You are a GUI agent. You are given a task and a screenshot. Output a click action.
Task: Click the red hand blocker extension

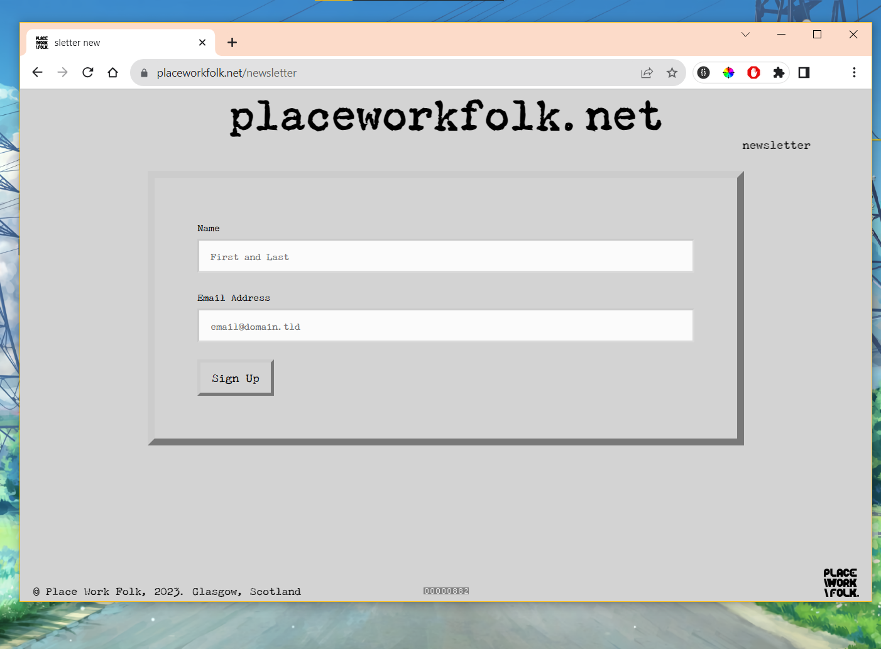(x=753, y=73)
